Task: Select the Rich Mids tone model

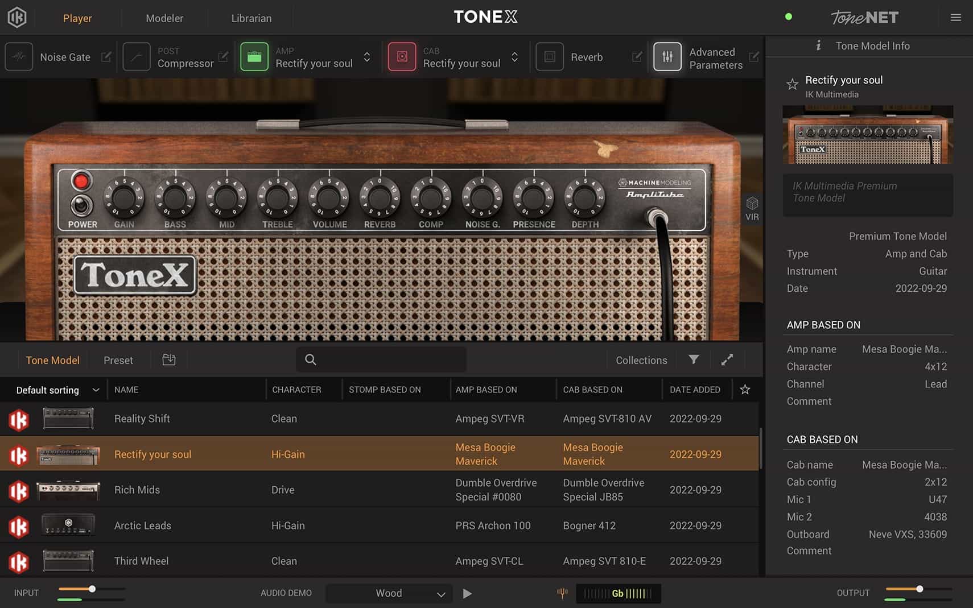Action: tap(379, 490)
